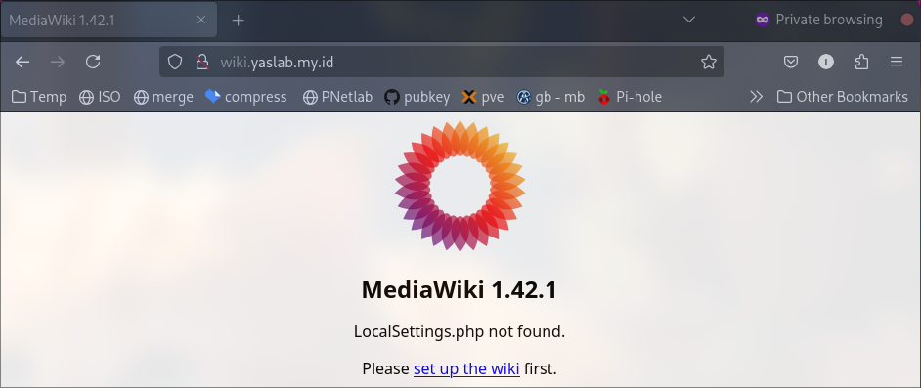Open tracking protection shield icon
921x388 pixels.
[x=175, y=62]
